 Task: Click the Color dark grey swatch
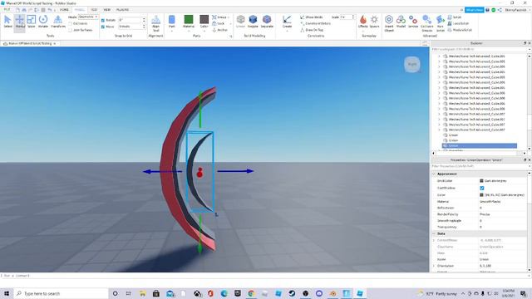pyautogui.click(x=204, y=19)
